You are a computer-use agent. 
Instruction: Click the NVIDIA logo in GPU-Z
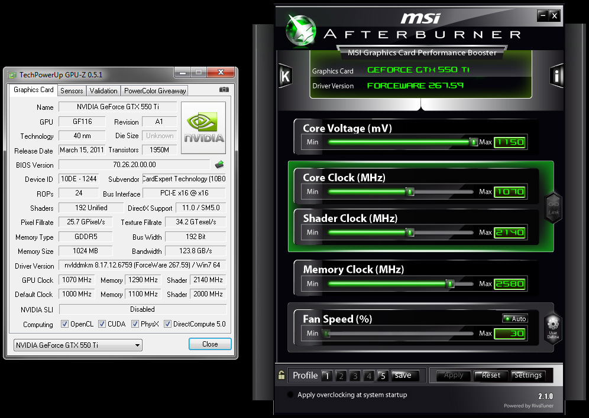point(203,128)
